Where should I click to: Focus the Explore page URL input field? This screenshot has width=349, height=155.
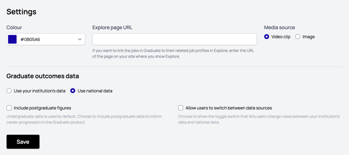tap(174, 39)
